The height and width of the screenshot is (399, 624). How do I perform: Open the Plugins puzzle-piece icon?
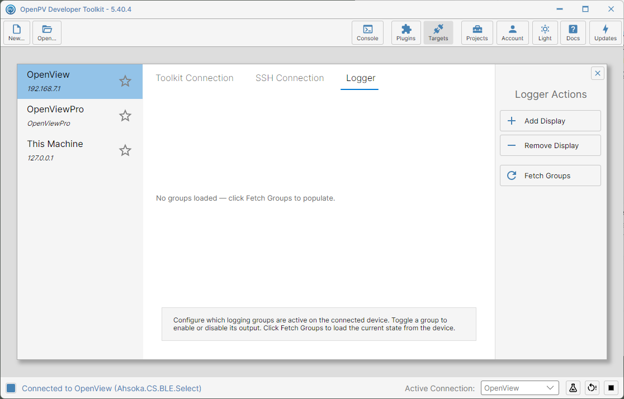pos(406,32)
